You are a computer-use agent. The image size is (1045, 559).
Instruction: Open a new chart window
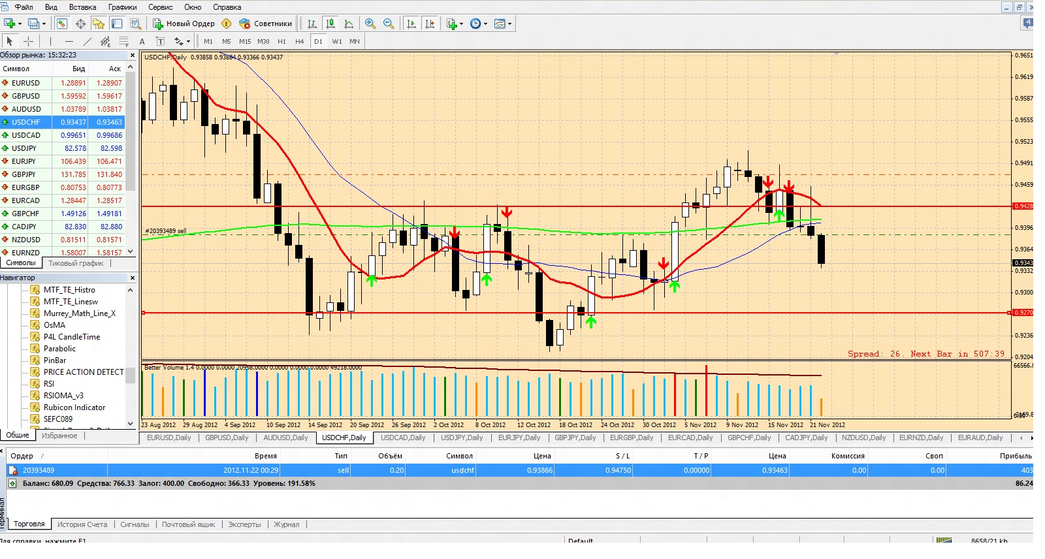(x=10, y=24)
